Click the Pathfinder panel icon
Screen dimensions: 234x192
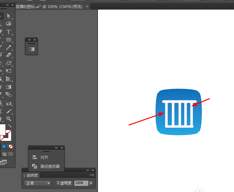(x=35, y=166)
